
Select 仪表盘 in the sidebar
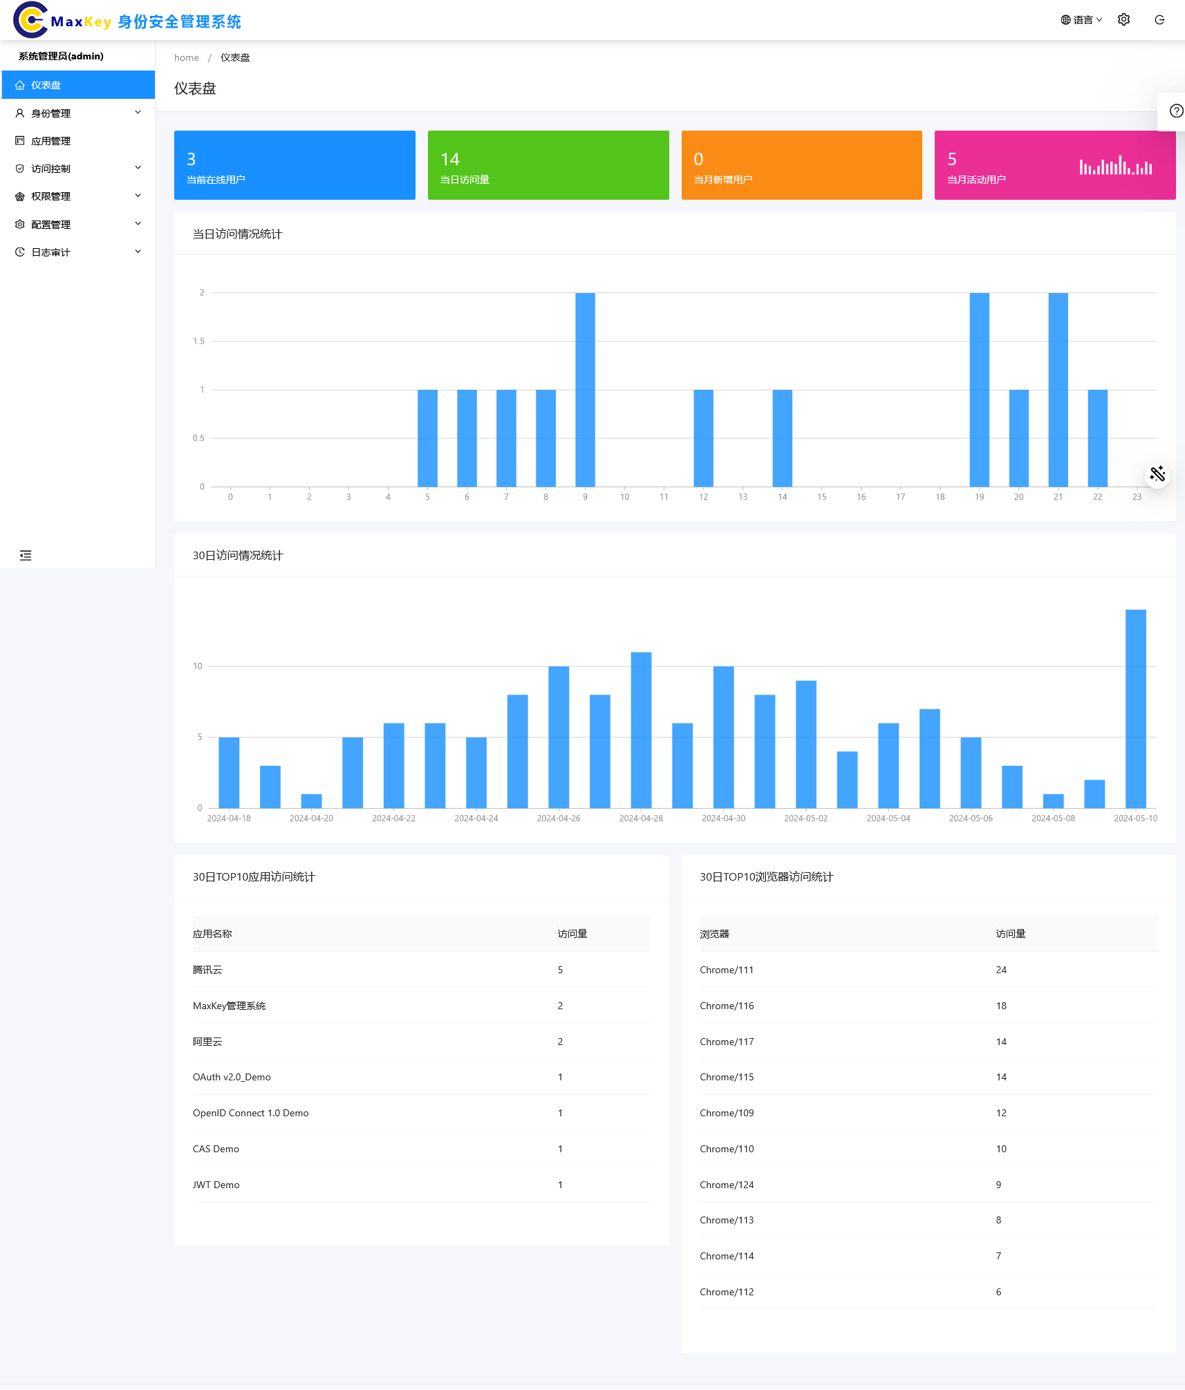point(46,85)
